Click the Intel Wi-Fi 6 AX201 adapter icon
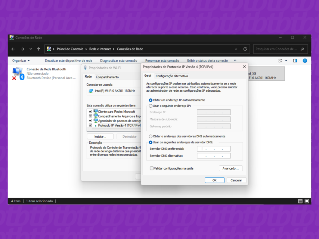This screenshot has width=319, height=239. [91, 91]
